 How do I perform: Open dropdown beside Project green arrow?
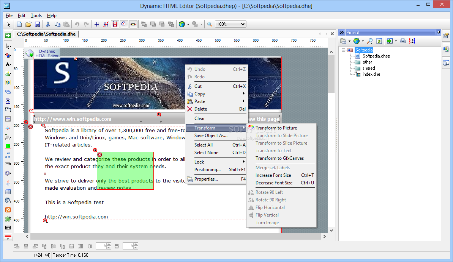pos(396,41)
